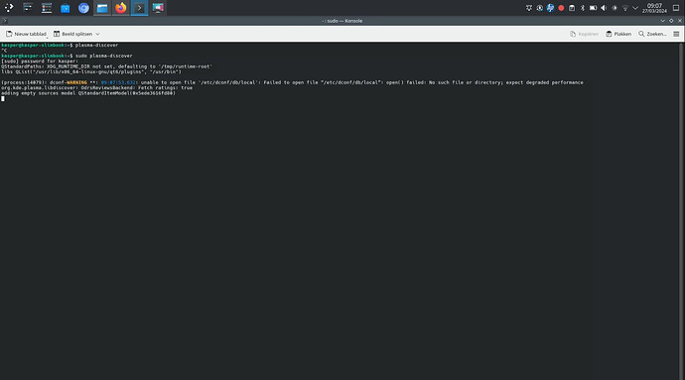Click the Konsole window icon in title bar
685x380 pixels.
pyautogui.click(x=4, y=21)
